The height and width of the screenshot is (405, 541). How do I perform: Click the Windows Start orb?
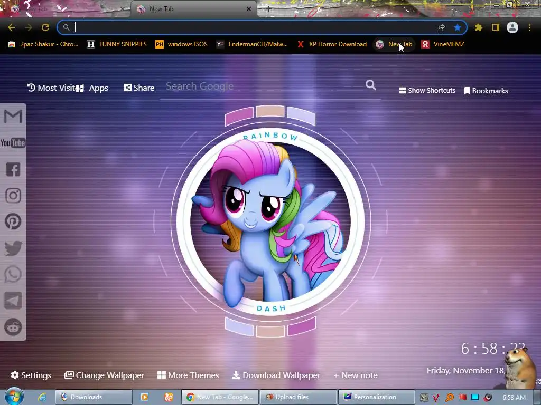coord(13,397)
